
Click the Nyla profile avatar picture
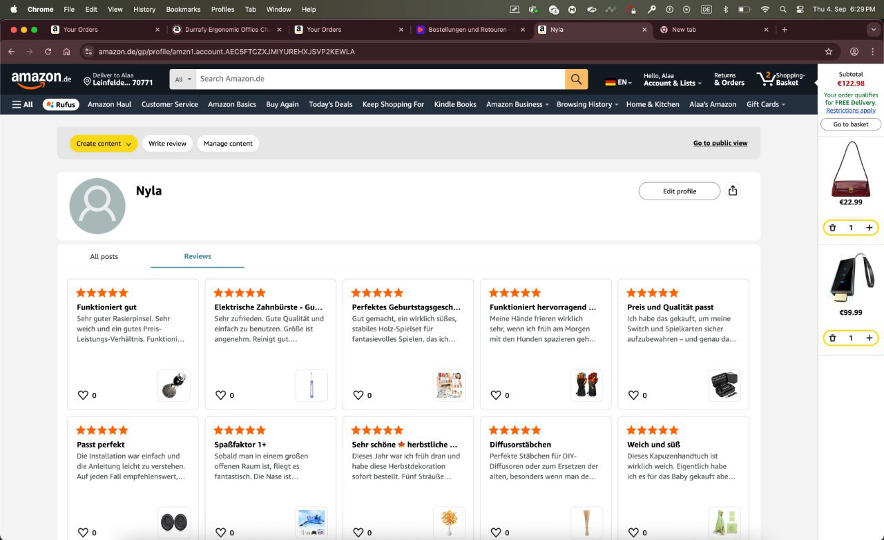[x=97, y=206]
